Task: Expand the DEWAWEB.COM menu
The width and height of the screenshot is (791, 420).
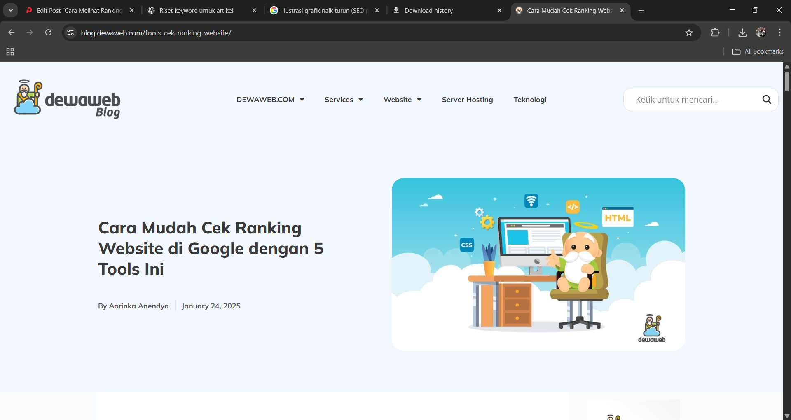Action: point(270,100)
